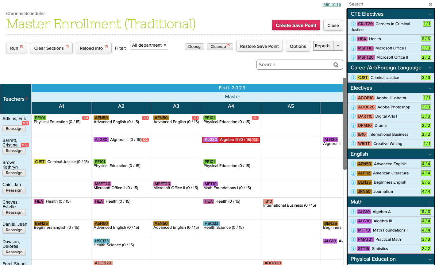Image resolution: width=435 pixels, height=265 pixels.
Task: Click info icon beside Statistics
Action: [x=353, y=249]
